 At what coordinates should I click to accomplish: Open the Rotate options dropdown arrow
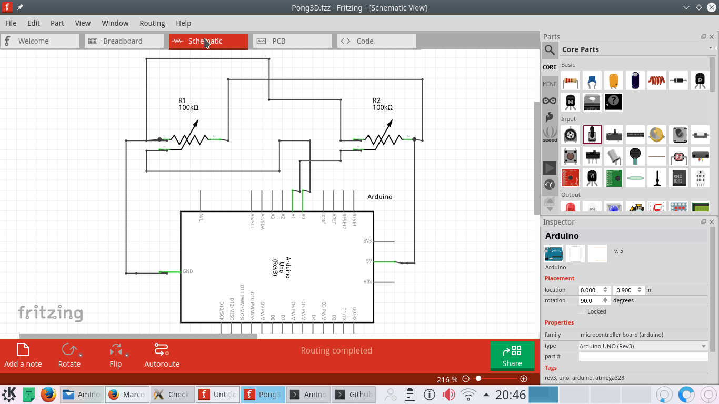81,355
